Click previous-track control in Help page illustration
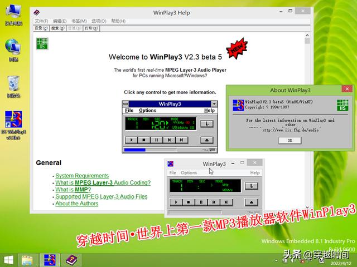Viewport: 357px width, 267px height. (x=169, y=140)
